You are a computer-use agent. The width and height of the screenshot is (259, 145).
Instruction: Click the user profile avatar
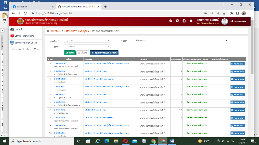225,21
